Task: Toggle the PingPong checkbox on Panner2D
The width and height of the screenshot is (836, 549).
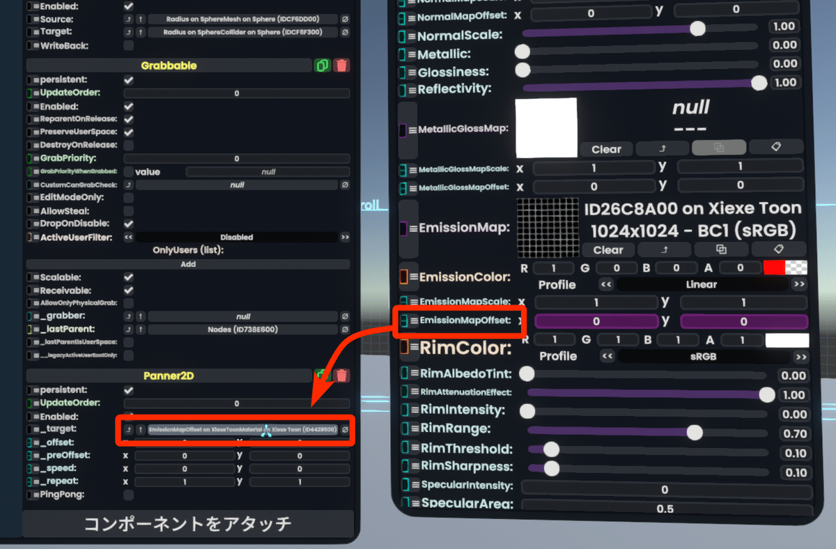Action: [x=127, y=494]
